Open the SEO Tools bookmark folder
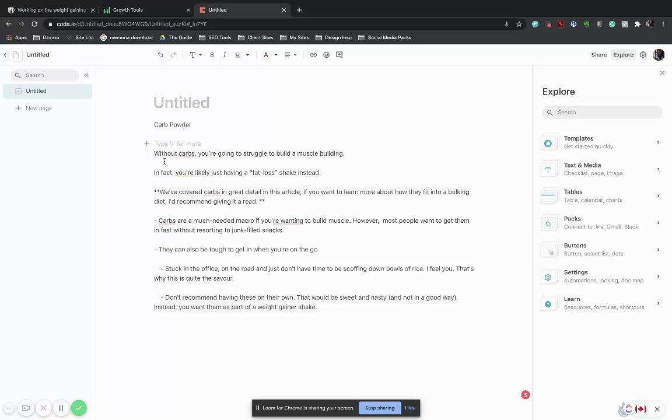The width and height of the screenshot is (672, 420). 215,37
